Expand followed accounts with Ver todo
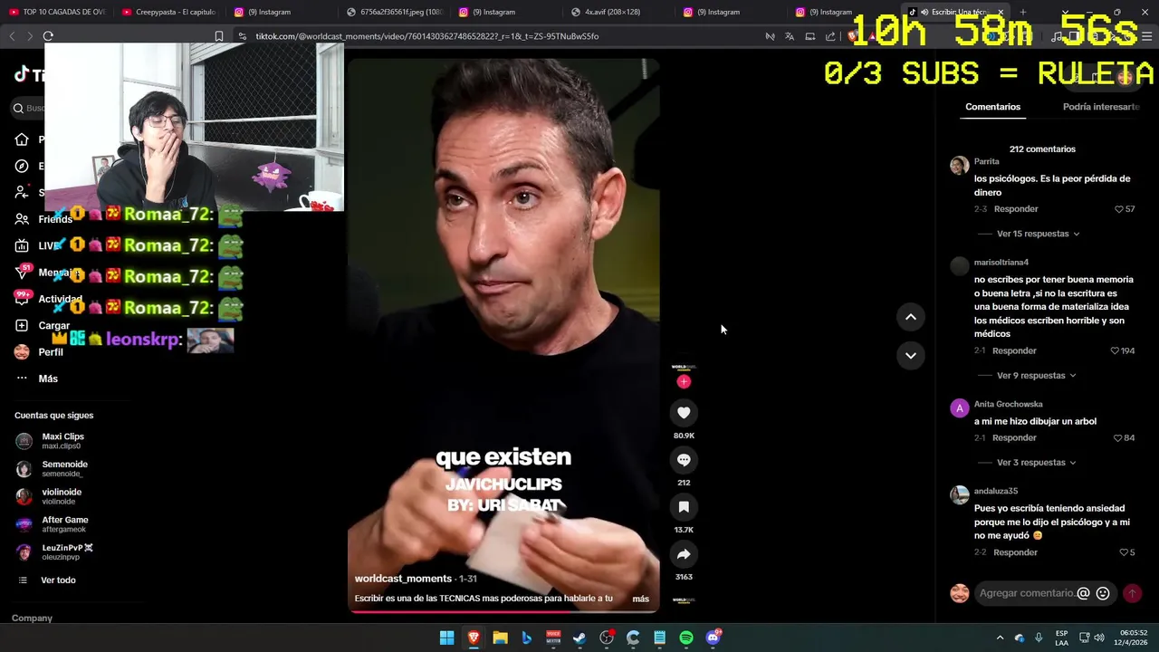The image size is (1159, 652). point(58,580)
